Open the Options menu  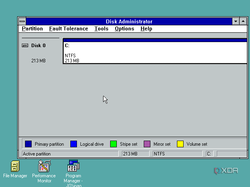click(x=125, y=28)
